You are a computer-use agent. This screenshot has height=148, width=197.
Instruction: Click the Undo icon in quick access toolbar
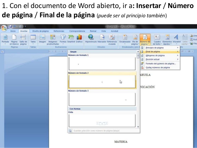[14, 27]
